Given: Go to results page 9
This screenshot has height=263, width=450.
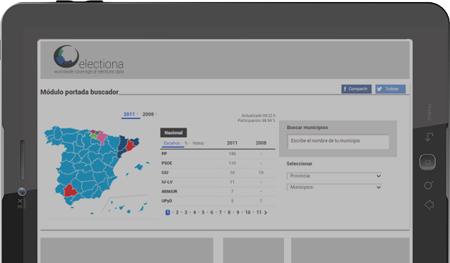Looking at the screenshot, I should click(237, 212).
